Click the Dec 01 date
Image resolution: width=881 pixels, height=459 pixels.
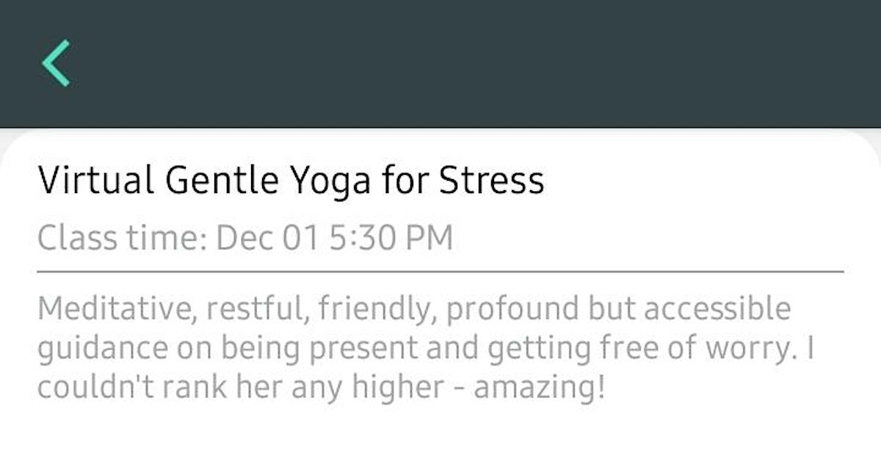[x=269, y=239]
